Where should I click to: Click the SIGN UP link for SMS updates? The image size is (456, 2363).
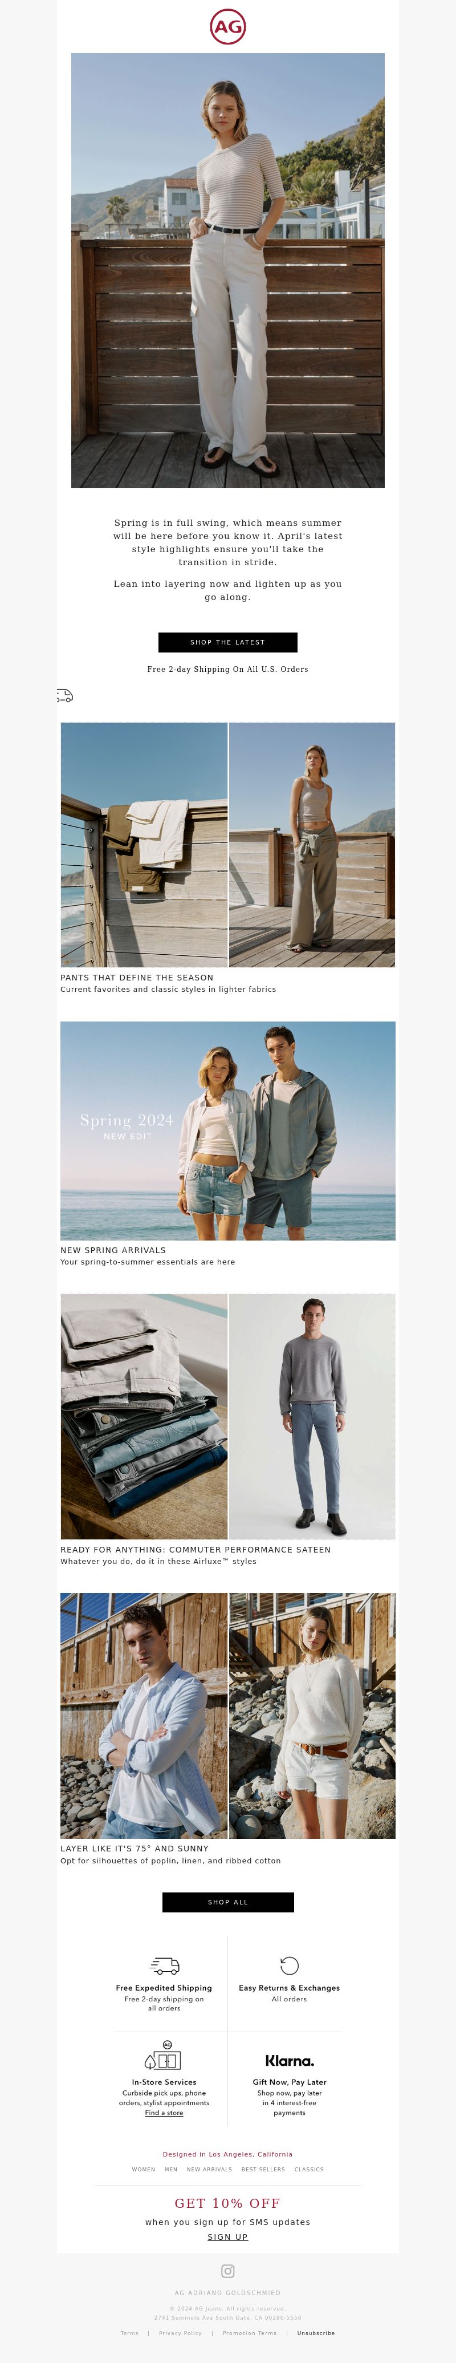[x=227, y=2236]
